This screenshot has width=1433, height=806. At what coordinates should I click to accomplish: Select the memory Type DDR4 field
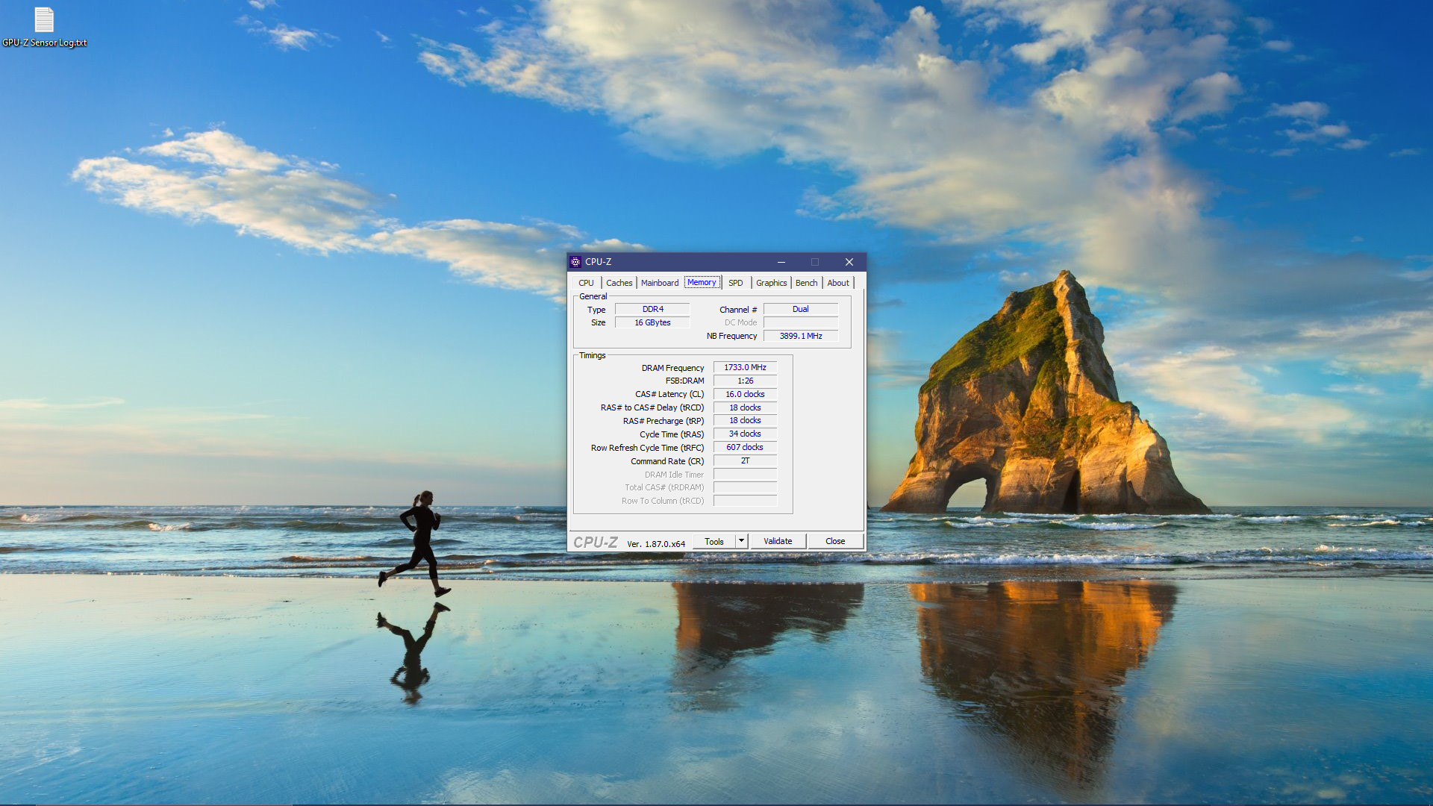(652, 309)
